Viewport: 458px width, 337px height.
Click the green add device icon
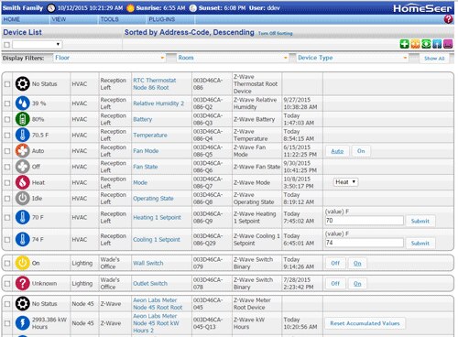tap(404, 44)
